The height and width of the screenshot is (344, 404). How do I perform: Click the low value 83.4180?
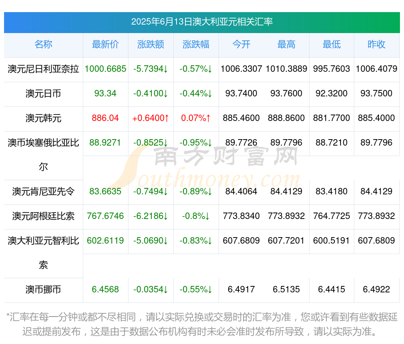[x=332, y=191]
